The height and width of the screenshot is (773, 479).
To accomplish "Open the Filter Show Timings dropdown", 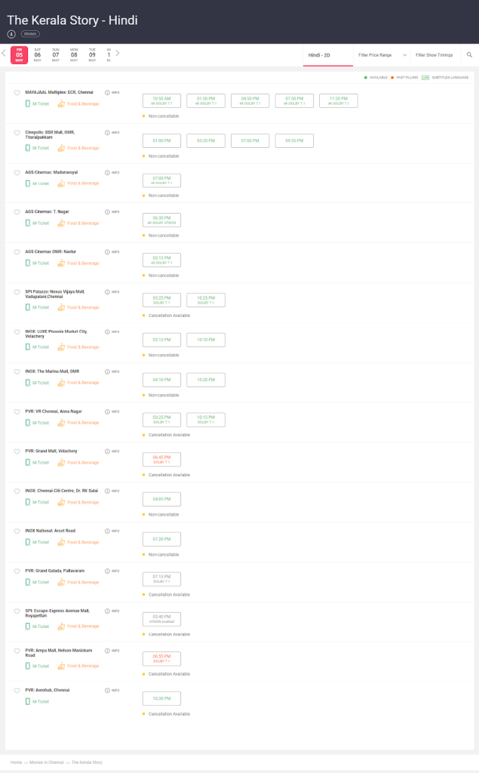I will pos(434,55).
